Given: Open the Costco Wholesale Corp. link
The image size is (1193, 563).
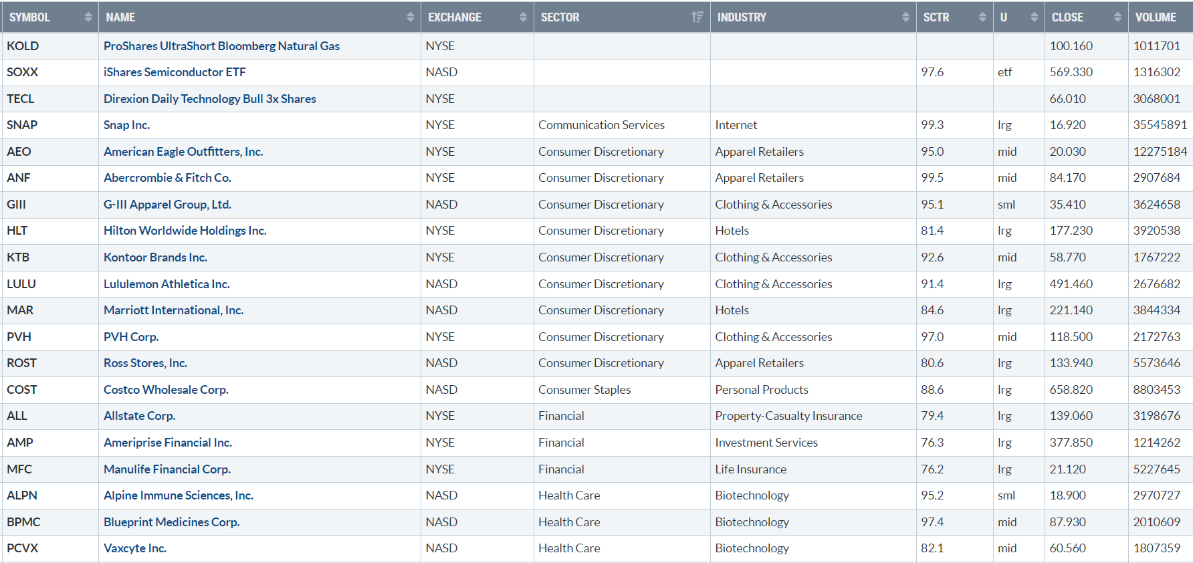Looking at the screenshot, I should 166,390.
